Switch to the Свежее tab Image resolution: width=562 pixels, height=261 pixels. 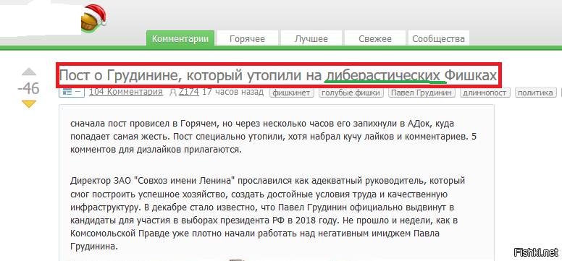(375, 38)
